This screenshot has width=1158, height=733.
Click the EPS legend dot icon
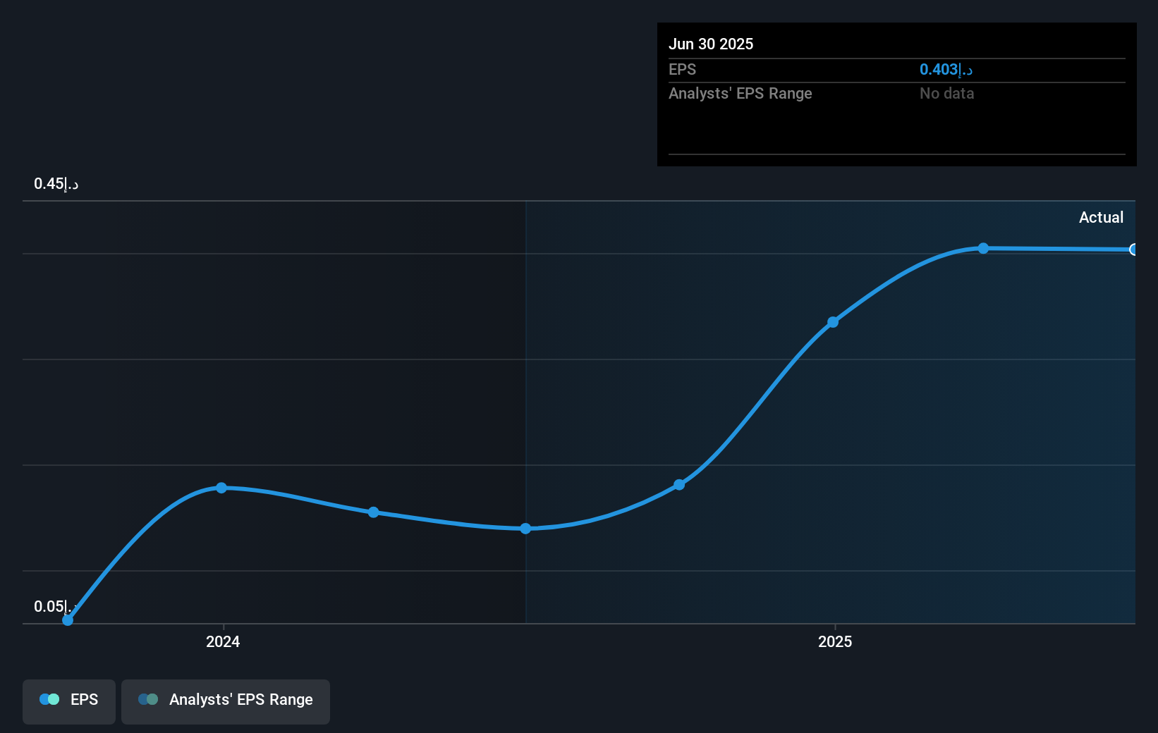49,699
